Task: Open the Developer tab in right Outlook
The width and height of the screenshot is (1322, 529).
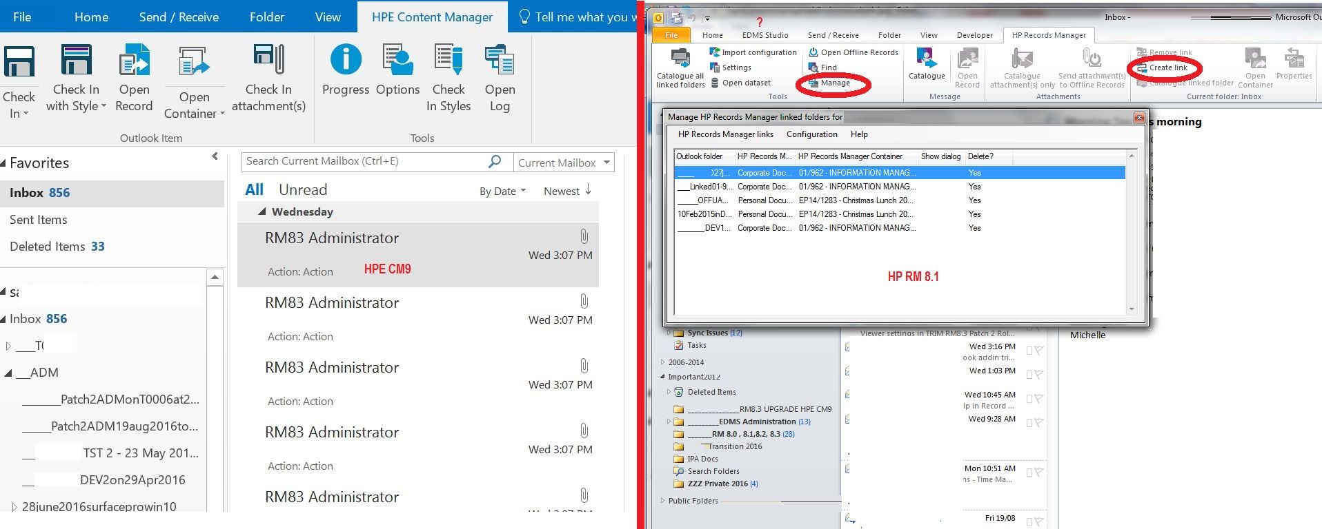Action: [x=974, y=35]
